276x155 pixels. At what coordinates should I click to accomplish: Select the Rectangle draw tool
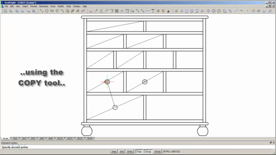coord(52,11)
